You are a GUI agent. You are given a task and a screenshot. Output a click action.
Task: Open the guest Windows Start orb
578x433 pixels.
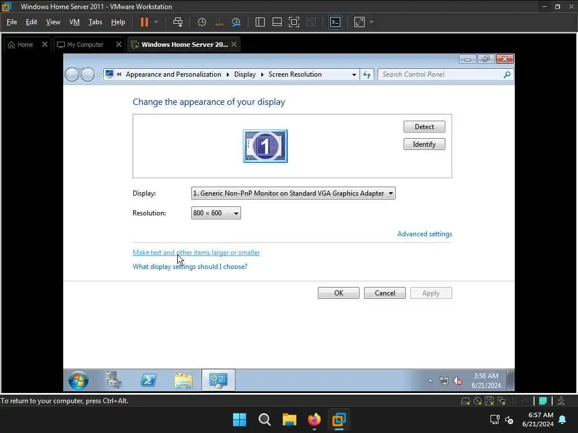click(x=78, y=380)
